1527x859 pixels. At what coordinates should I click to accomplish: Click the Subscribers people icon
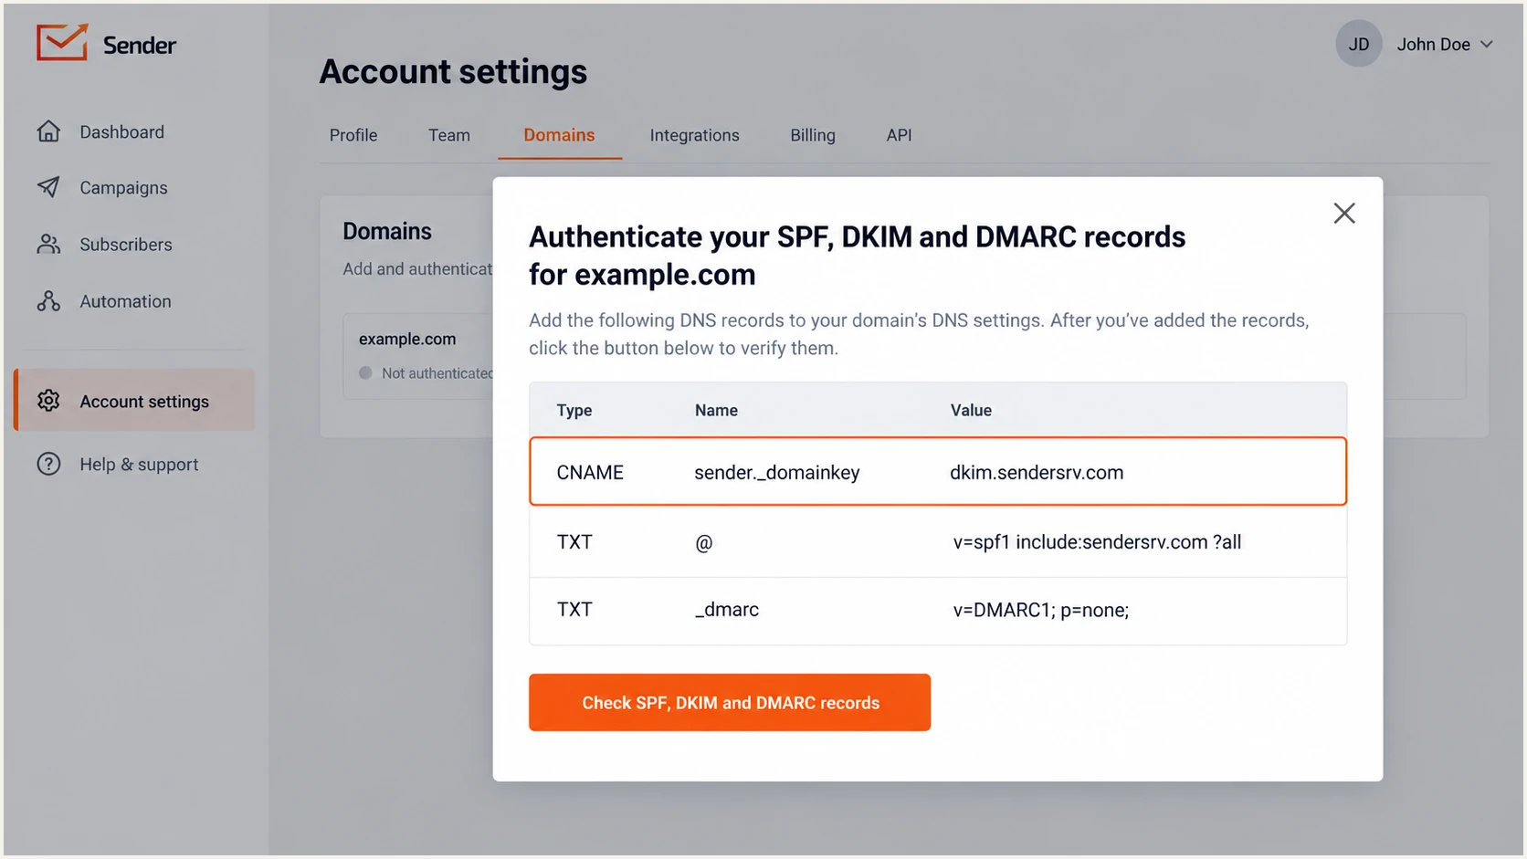click(x=48, y=244)
